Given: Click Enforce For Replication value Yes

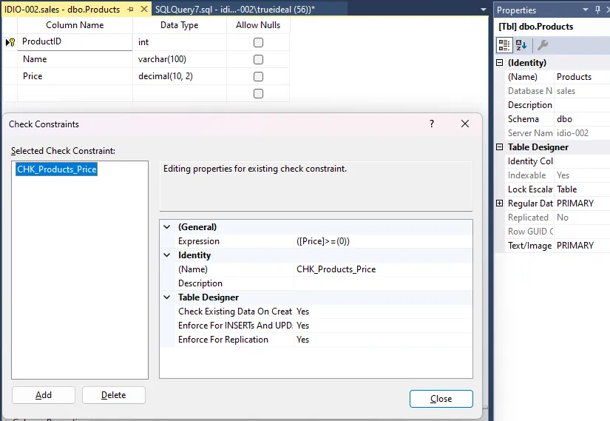Looking at the screenshot, I should pos(383,339).
